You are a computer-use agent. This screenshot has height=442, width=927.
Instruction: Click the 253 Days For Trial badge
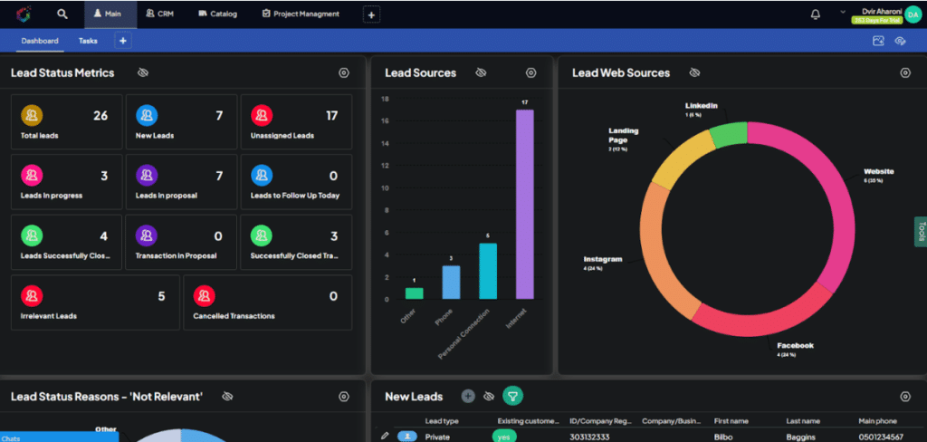(876, 20)
